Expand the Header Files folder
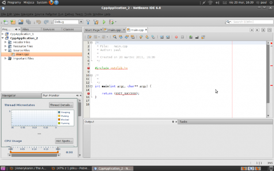The height and width of the screenshot is (171, 274). [6, 42]
